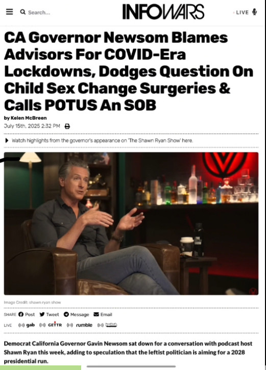Click the microphone icon
The height and width of the screenshot is (370, 266).
pos(254,12)
